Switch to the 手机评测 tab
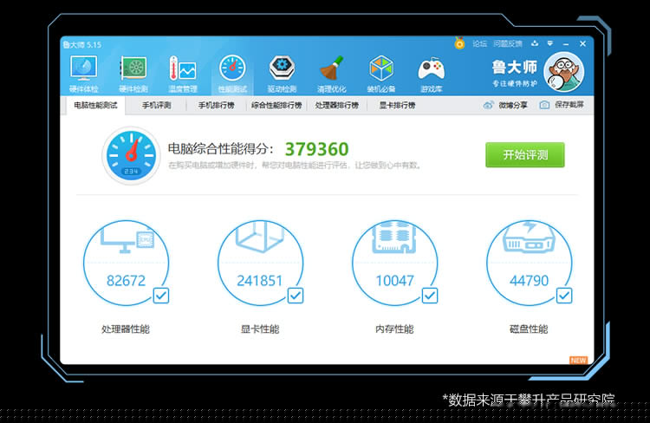Viewport: 650px width, 423px height. coord(156,106)
